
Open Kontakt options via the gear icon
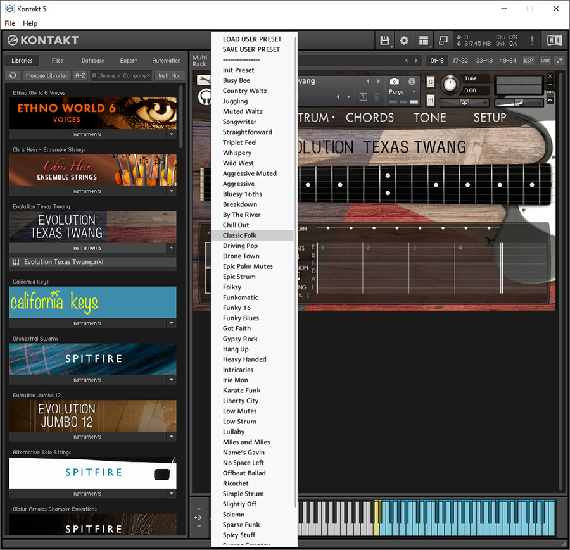404,41
